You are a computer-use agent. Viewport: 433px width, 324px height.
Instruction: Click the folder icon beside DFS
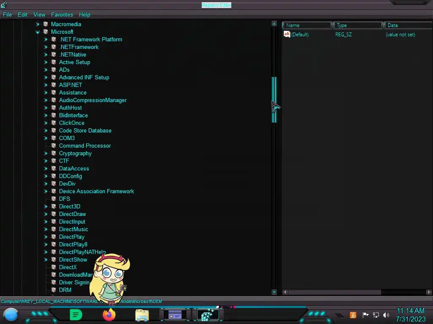(54, 199)
